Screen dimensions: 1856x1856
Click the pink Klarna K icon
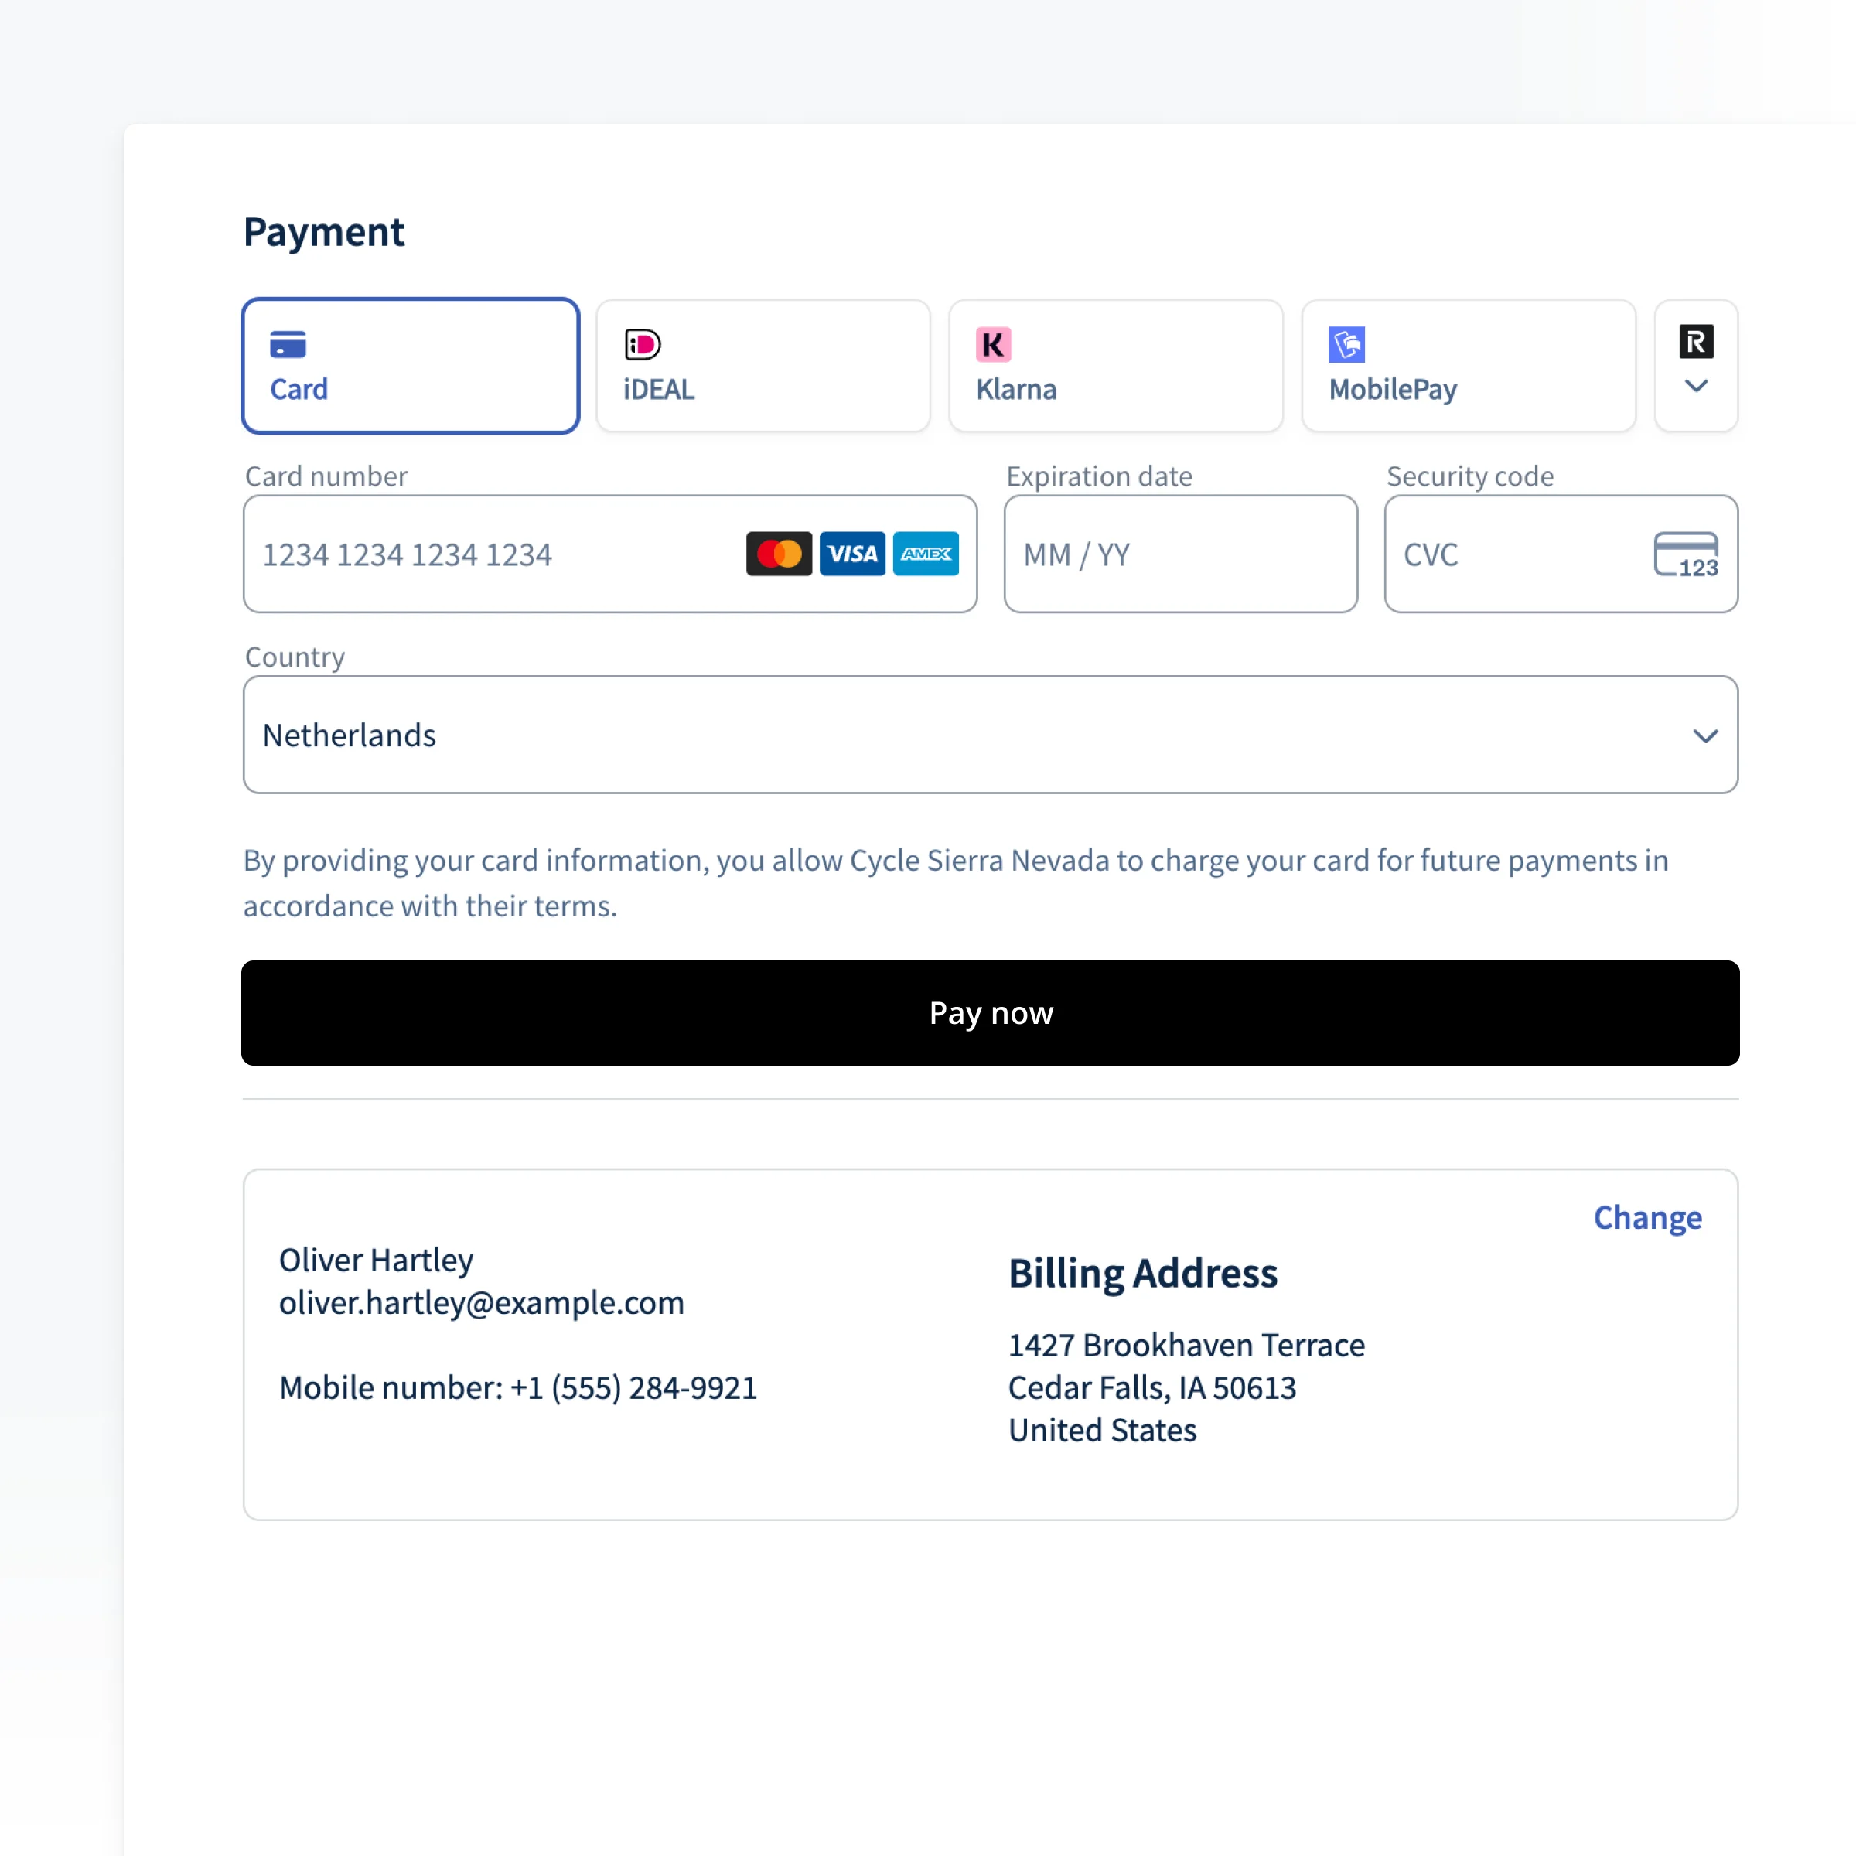(x=993, y=344)
